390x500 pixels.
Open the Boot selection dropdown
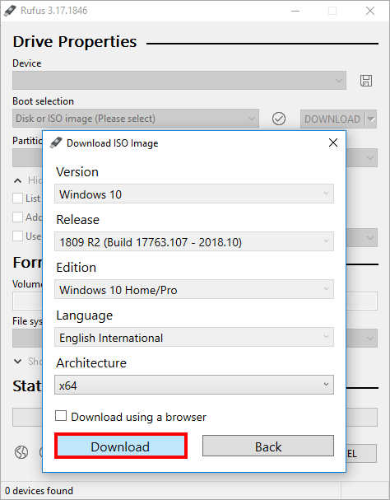point(136,119)
